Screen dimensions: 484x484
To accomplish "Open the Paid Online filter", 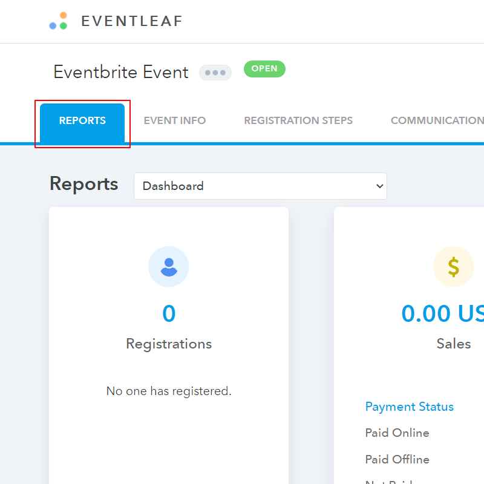I will point(397,433).
